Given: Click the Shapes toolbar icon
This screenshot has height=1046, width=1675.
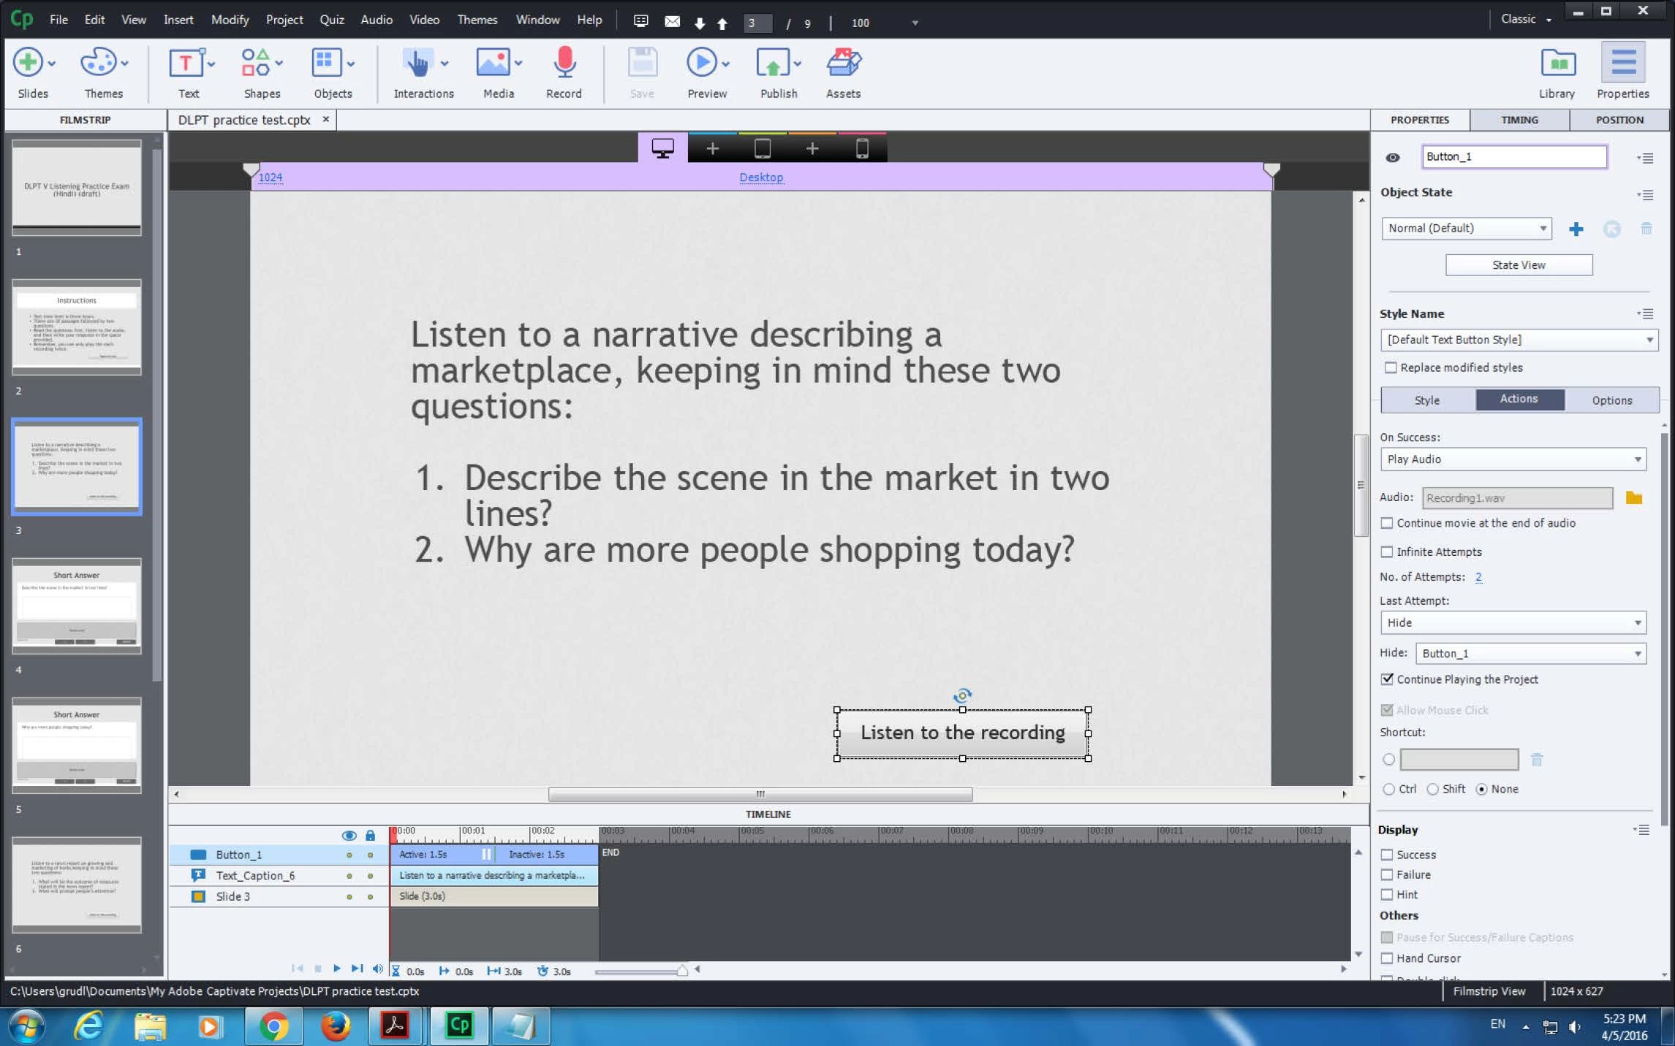Looking at the screenshot, I should click(x=255, y=63).
